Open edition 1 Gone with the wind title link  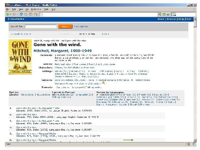(38, 108)
